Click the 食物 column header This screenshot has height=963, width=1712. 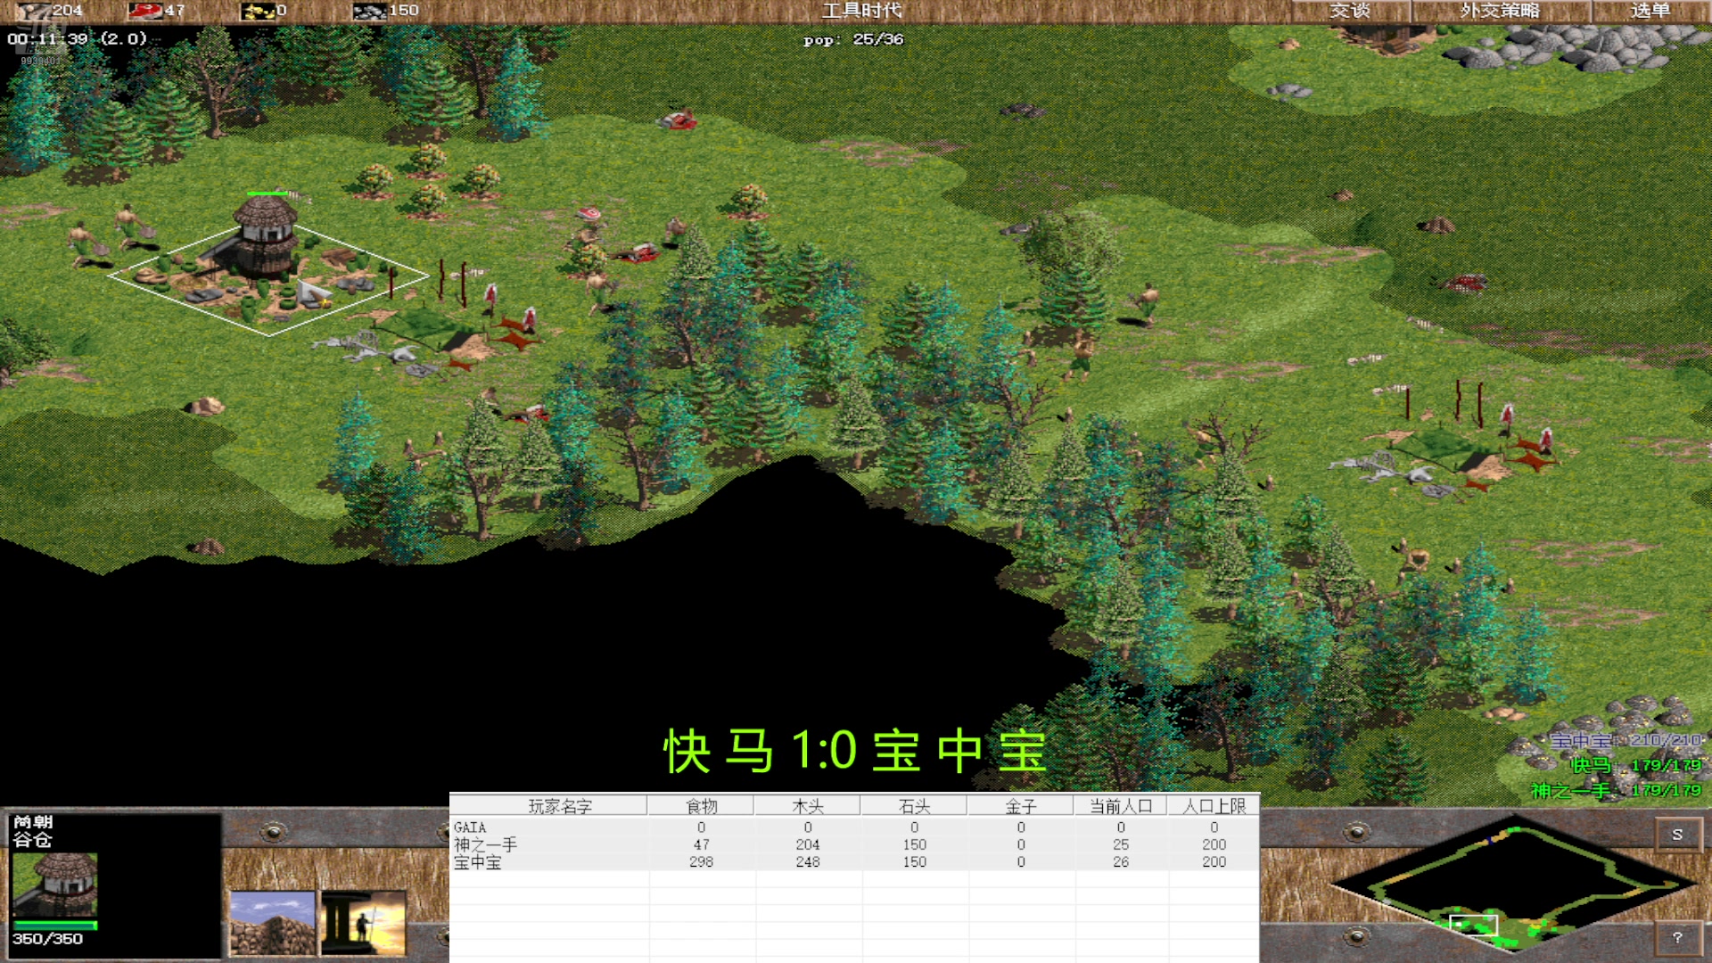(x=702, y=806)
